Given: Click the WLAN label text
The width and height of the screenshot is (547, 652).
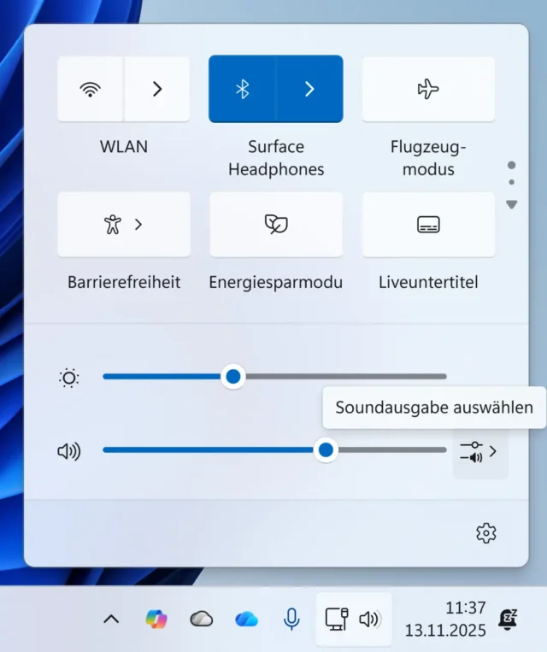Looking at the screenshot, I should pos(124,147).
